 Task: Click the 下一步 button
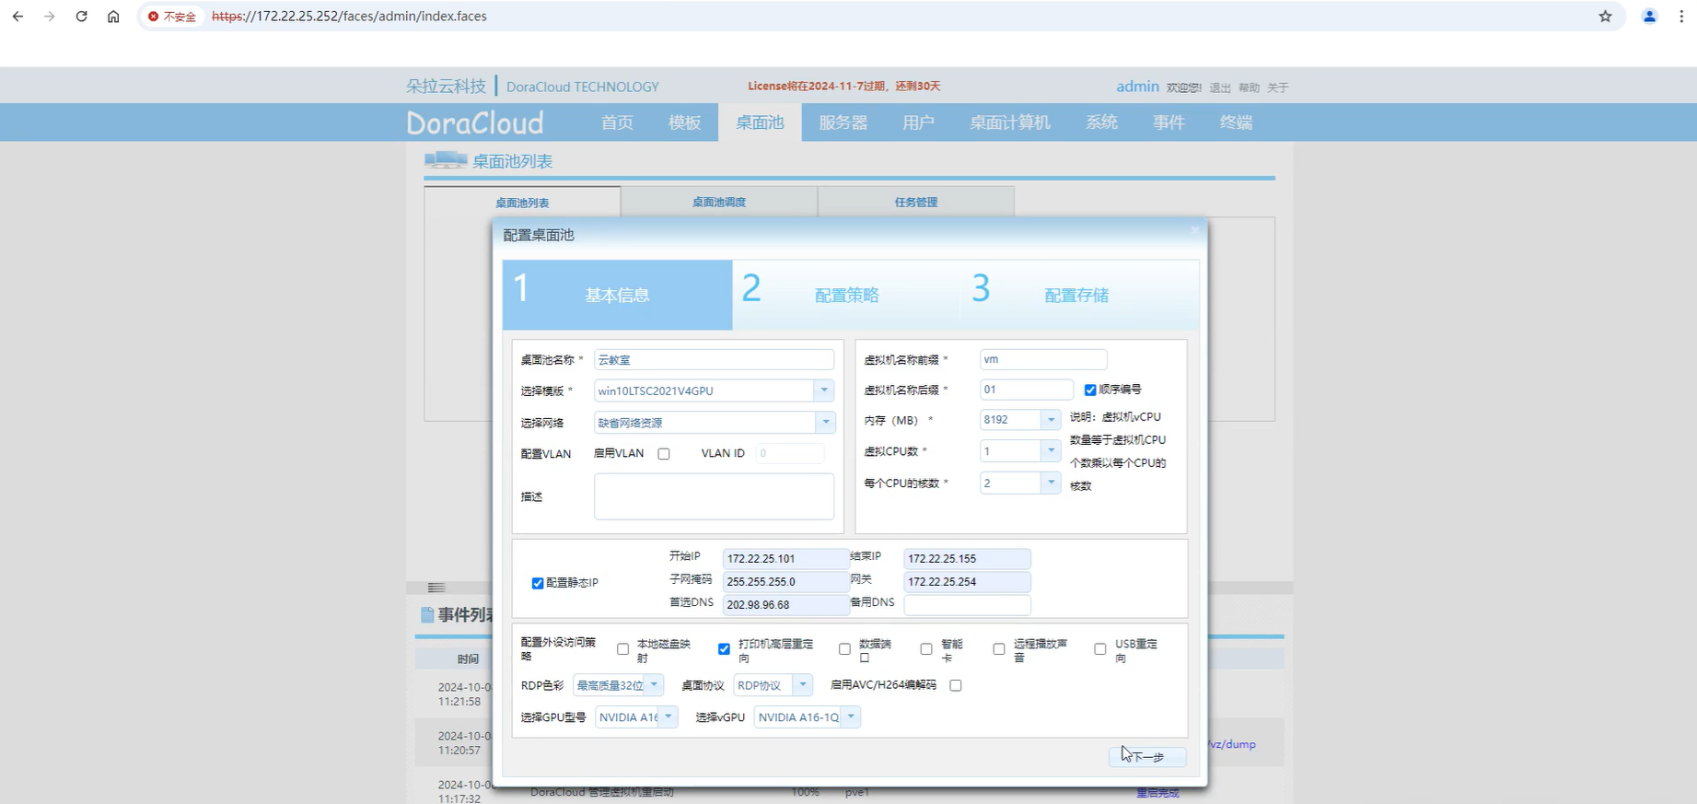point(1147,757)
